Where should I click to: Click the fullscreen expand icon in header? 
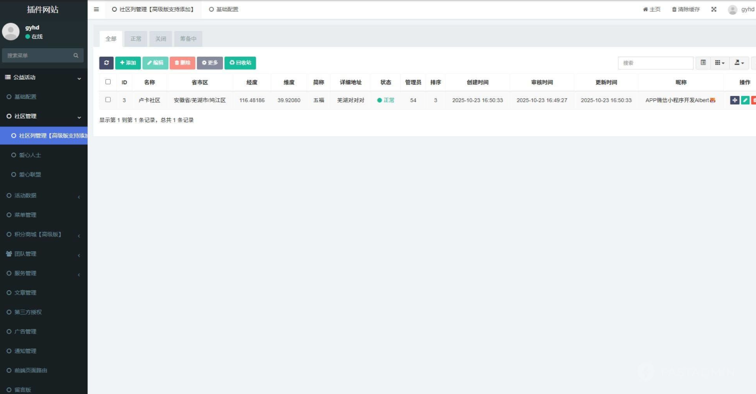click(714, 9)
